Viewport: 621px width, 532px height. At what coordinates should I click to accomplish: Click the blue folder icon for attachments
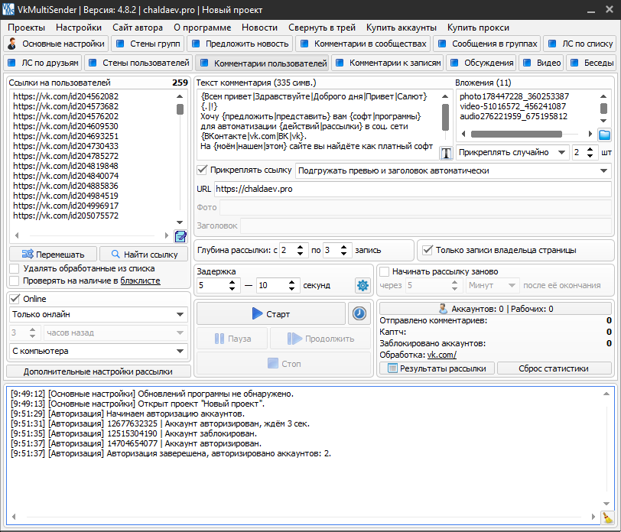604,135
